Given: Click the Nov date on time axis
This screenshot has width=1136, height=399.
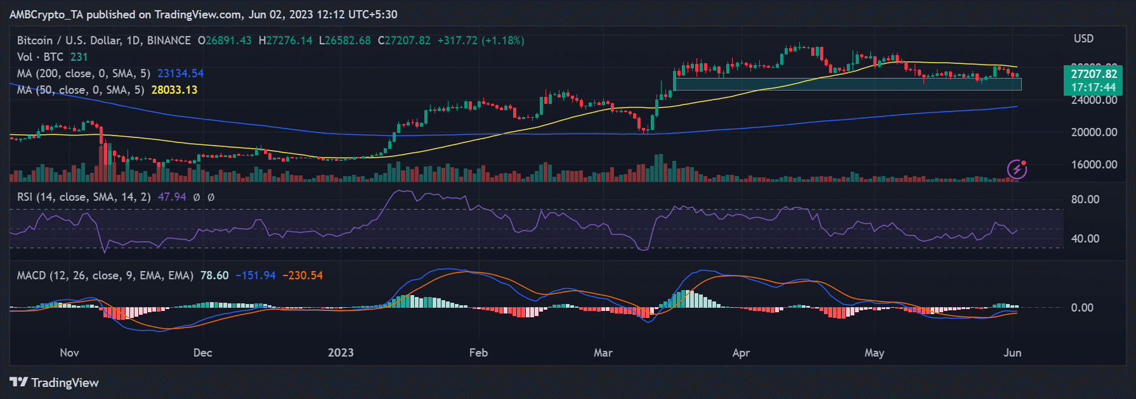Looking at the screenshot, I should (69, 353).
